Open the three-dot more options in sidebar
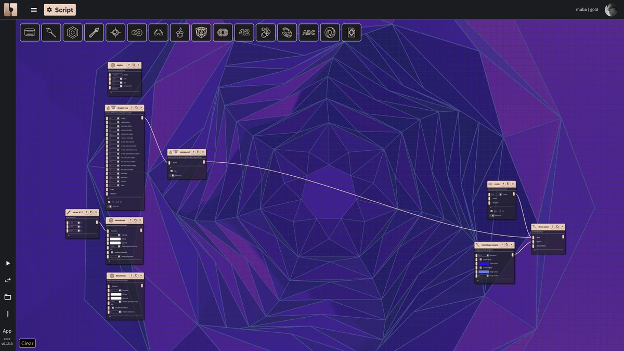 (8, 314)
